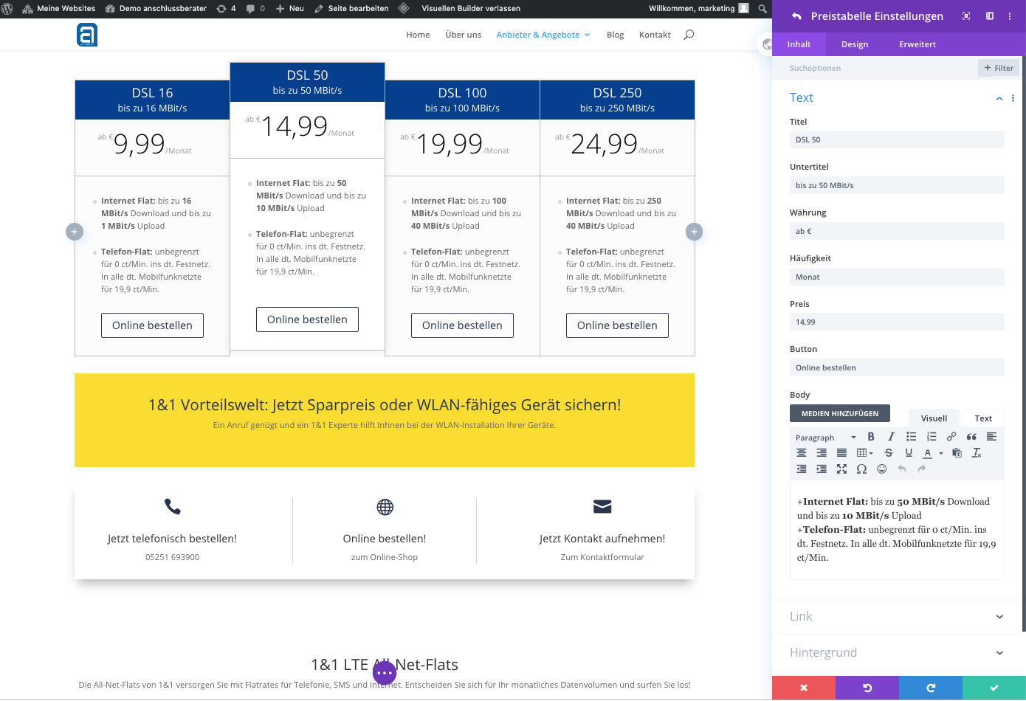Open the table insert menu
Image resolution: width=1026 pixels, height=701 pixels.
tap(864, 453)
